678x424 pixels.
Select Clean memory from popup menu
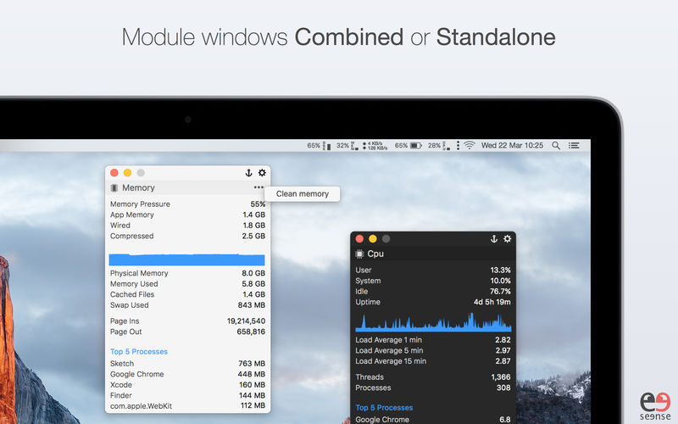(x=303, y=194)
